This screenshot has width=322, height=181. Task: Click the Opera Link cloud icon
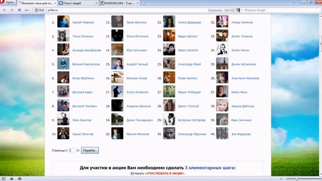[12, 179]
